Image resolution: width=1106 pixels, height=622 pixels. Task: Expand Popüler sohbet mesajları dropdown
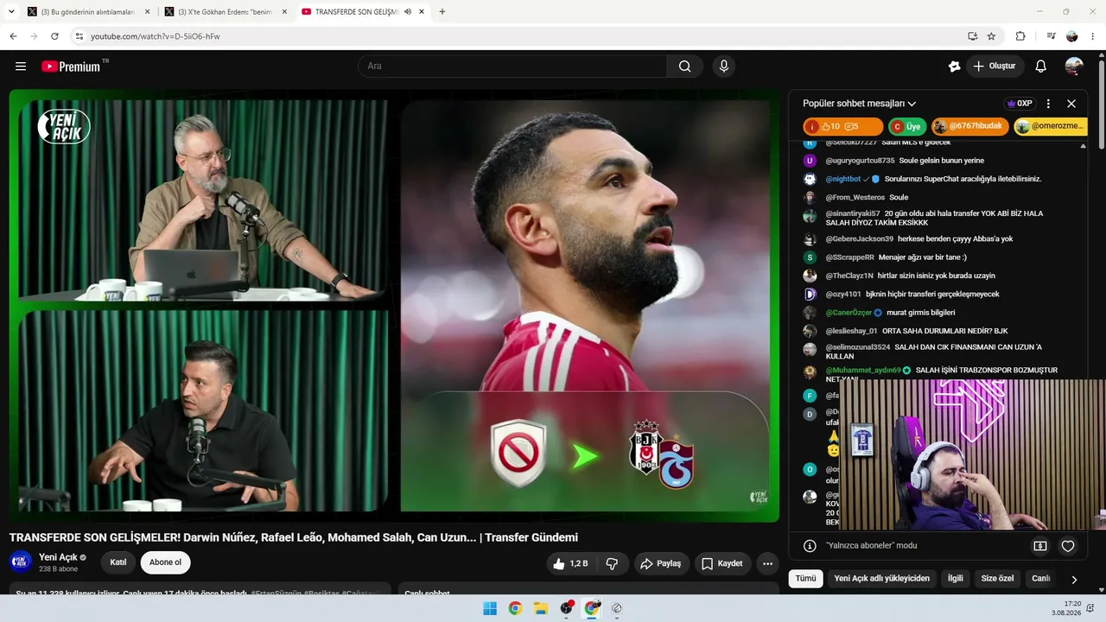click(860, 104)
